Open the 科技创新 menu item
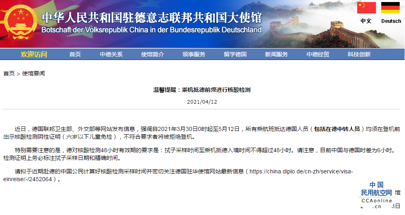Image resolution: width=405 pixels, height=215 pixels. pyautogui.click(x=359, y=54)
